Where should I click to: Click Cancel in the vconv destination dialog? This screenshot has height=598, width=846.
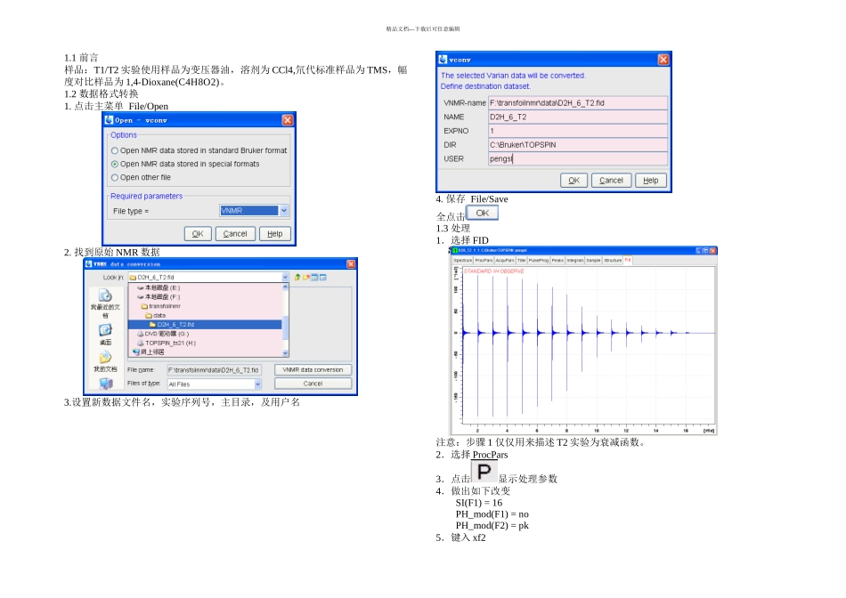click(x=611, y=180)
